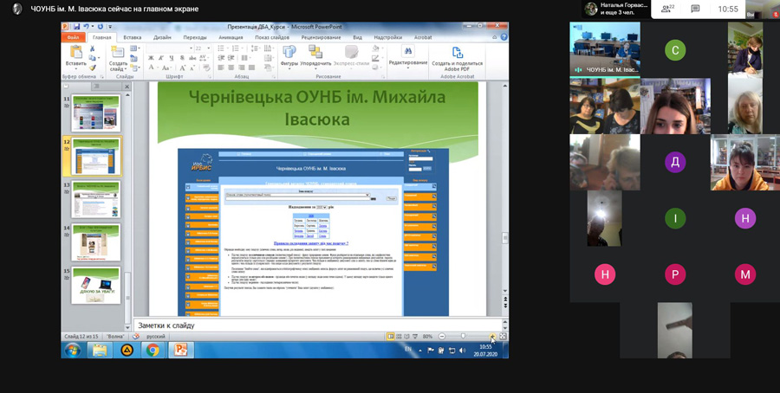Open the year selector in slide catalog
The image size is (780, 393).
[x=322, y=207]
